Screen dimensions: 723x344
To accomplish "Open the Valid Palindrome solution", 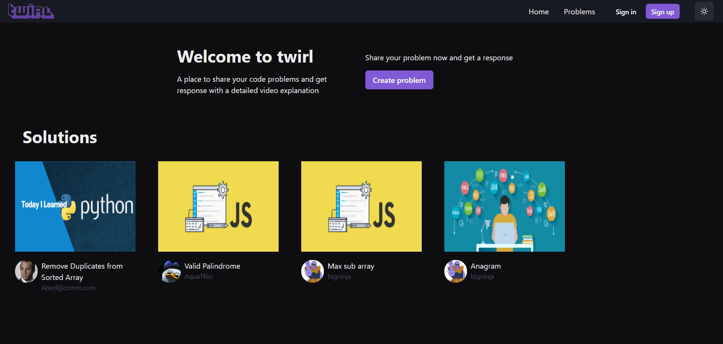I will click(x=212, y=266).
